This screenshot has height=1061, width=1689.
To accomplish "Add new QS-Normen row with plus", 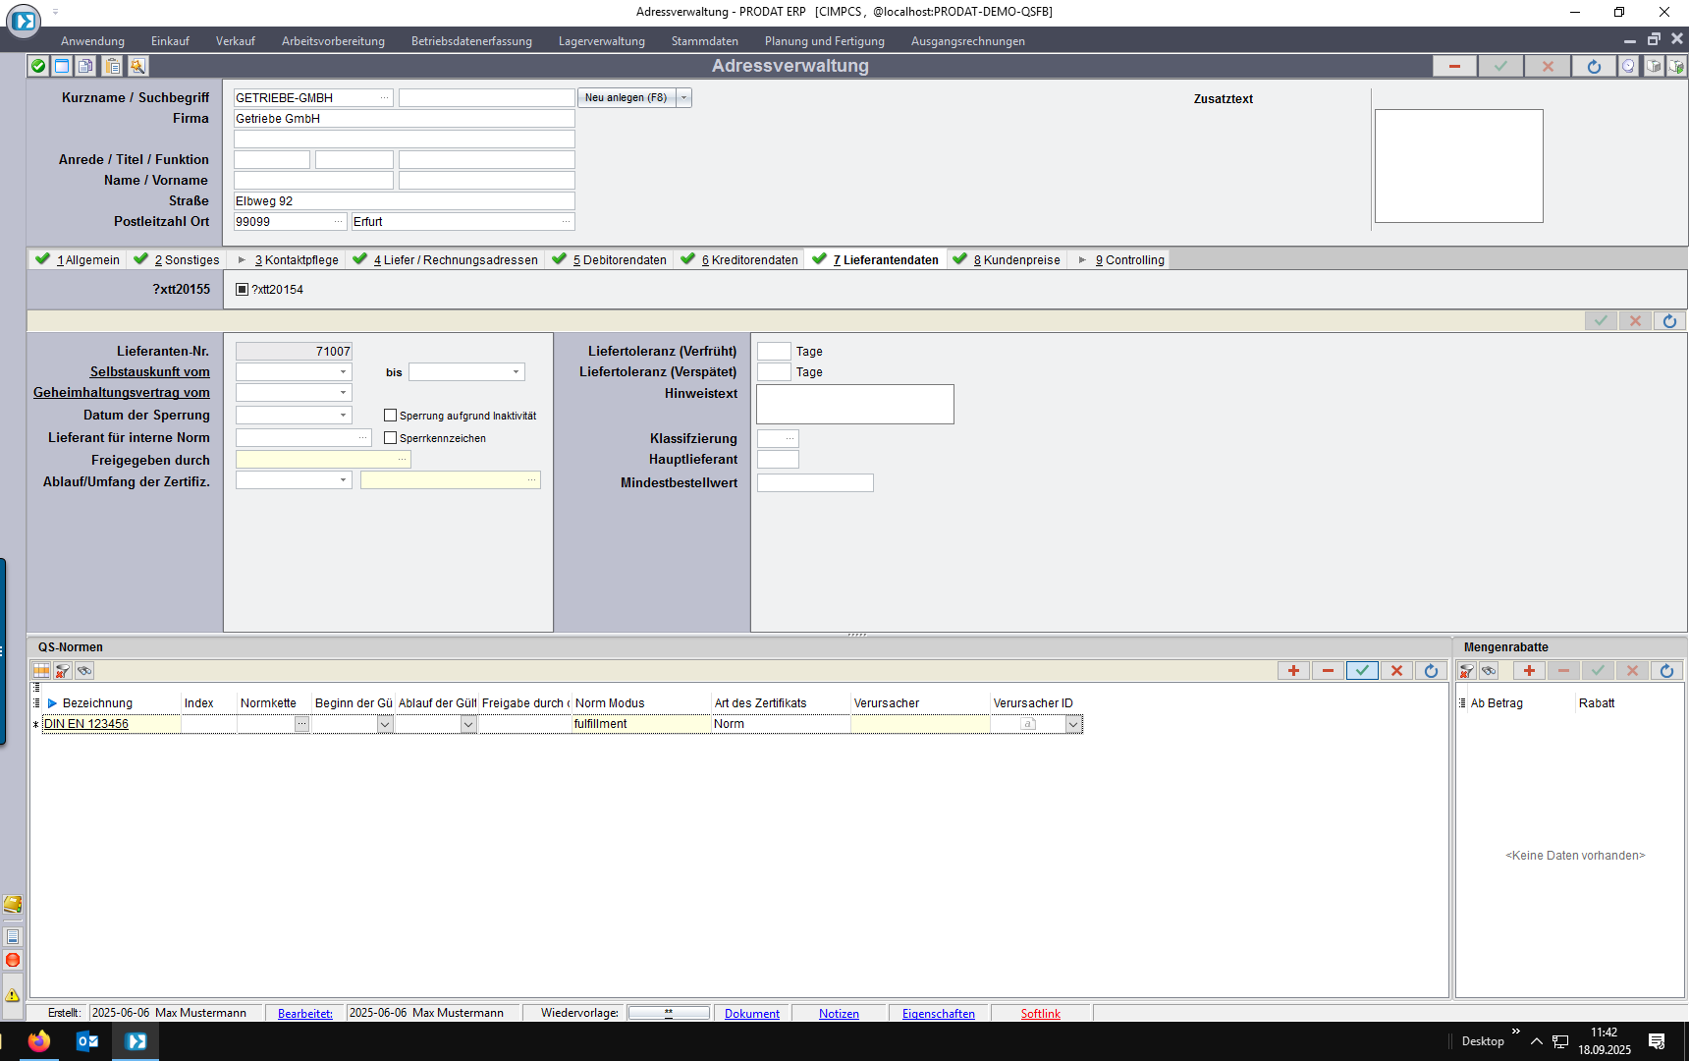I will point(1293,671).
